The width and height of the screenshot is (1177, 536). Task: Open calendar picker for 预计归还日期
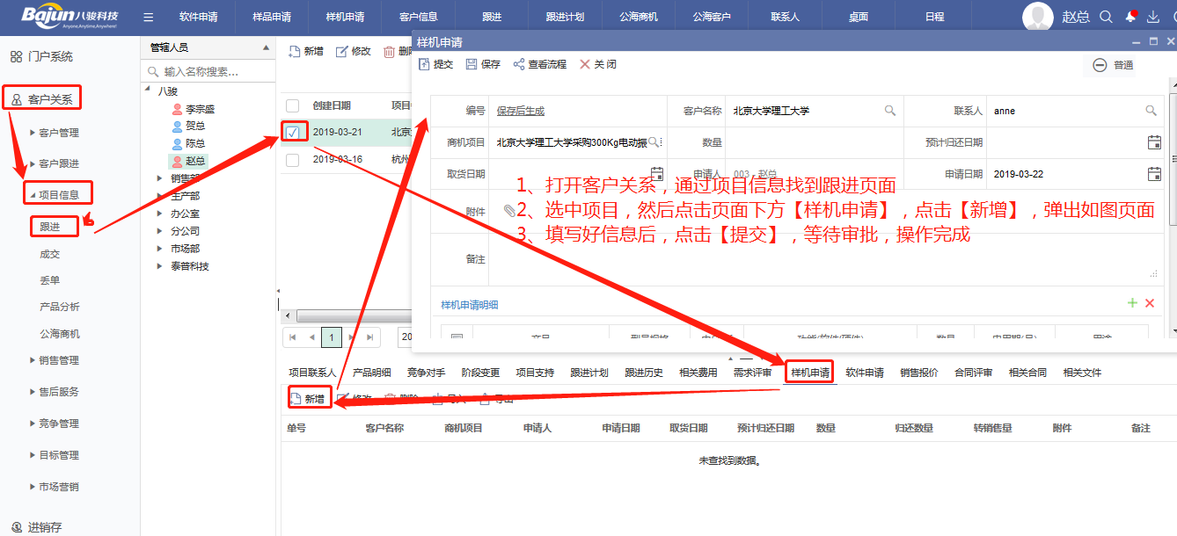pos(1154,142)
